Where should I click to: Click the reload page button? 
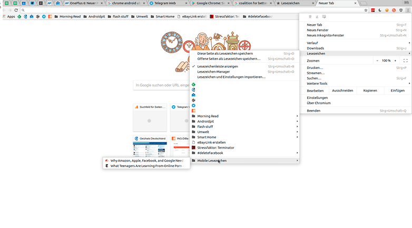[x=16, y=10]
